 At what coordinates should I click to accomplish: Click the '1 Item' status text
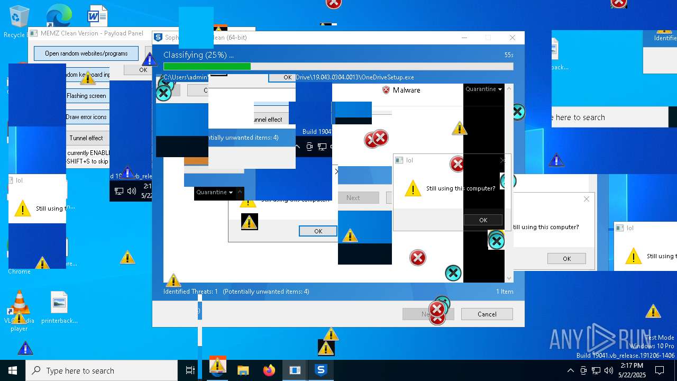(x=505, y=292)
